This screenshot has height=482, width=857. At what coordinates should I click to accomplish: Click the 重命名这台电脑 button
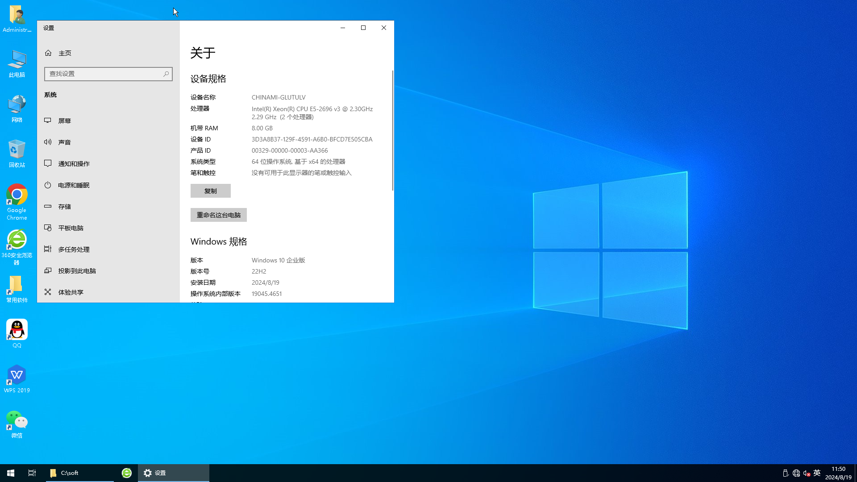coord(219,215)
